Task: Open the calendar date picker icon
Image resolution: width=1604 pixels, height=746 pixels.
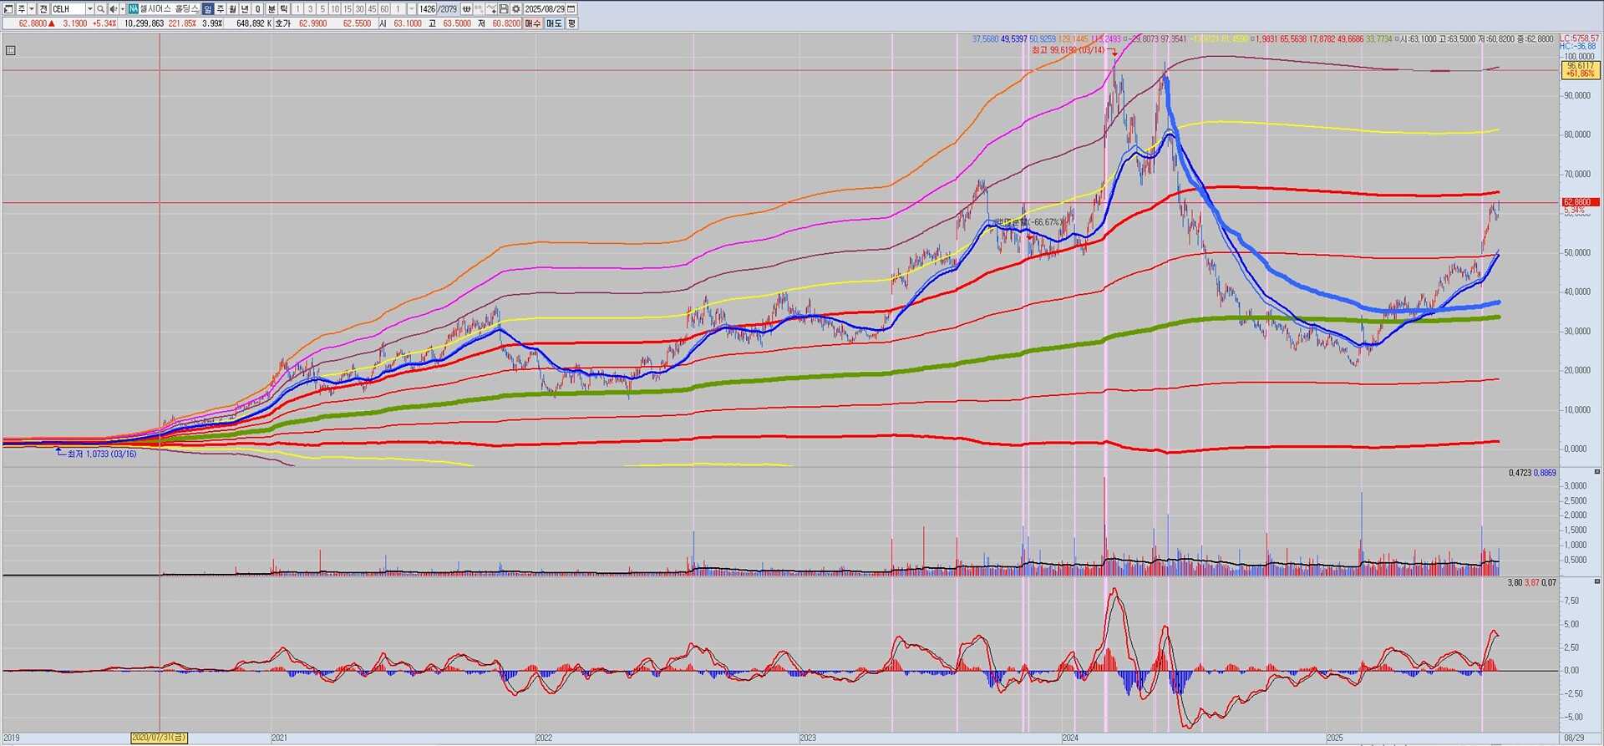Action: [571, 9]
